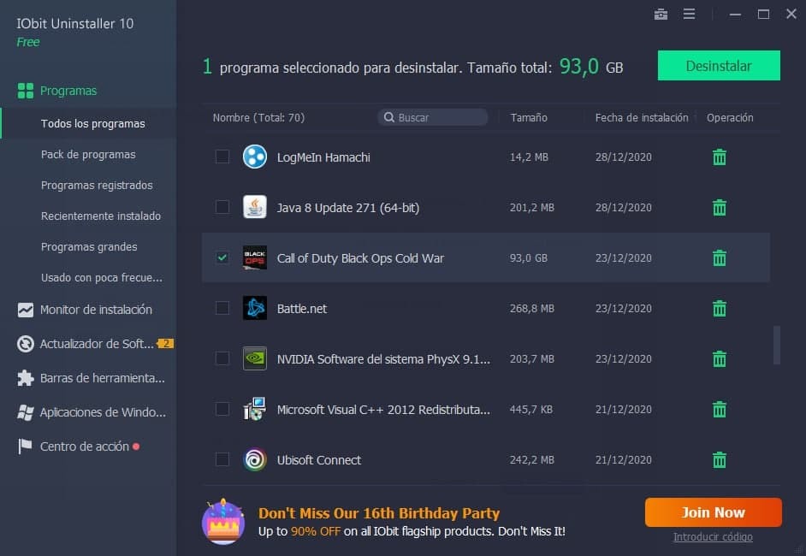Click the program list scrollbar thumb
Viewport: 806px width, 556px height.
776,345
